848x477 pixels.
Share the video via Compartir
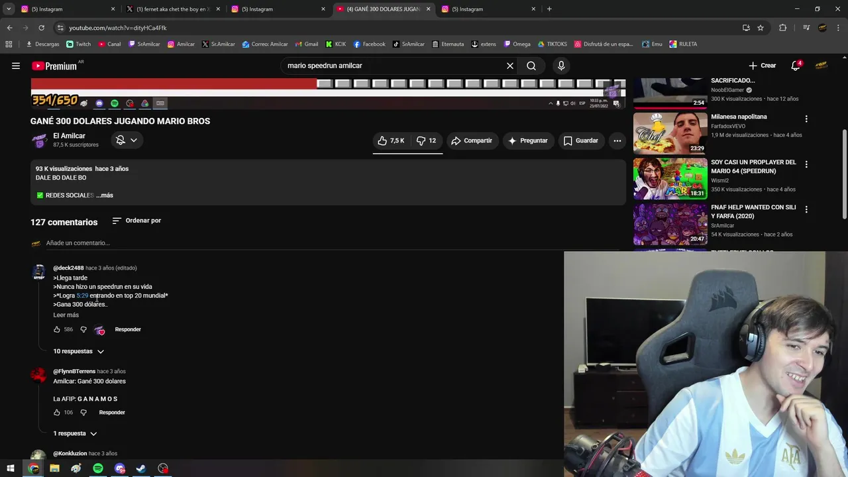point(472,140)
